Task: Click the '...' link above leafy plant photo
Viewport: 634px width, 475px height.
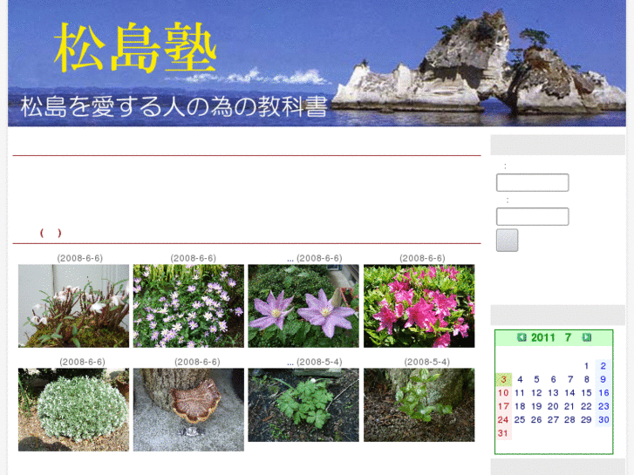Action: pos(290,363)
